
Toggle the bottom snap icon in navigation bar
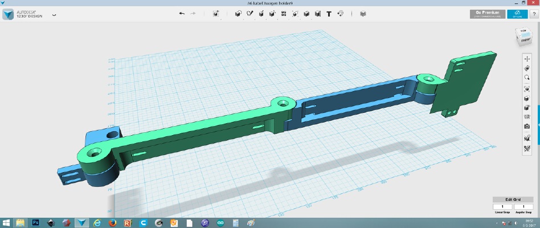[x=526, y=148]
